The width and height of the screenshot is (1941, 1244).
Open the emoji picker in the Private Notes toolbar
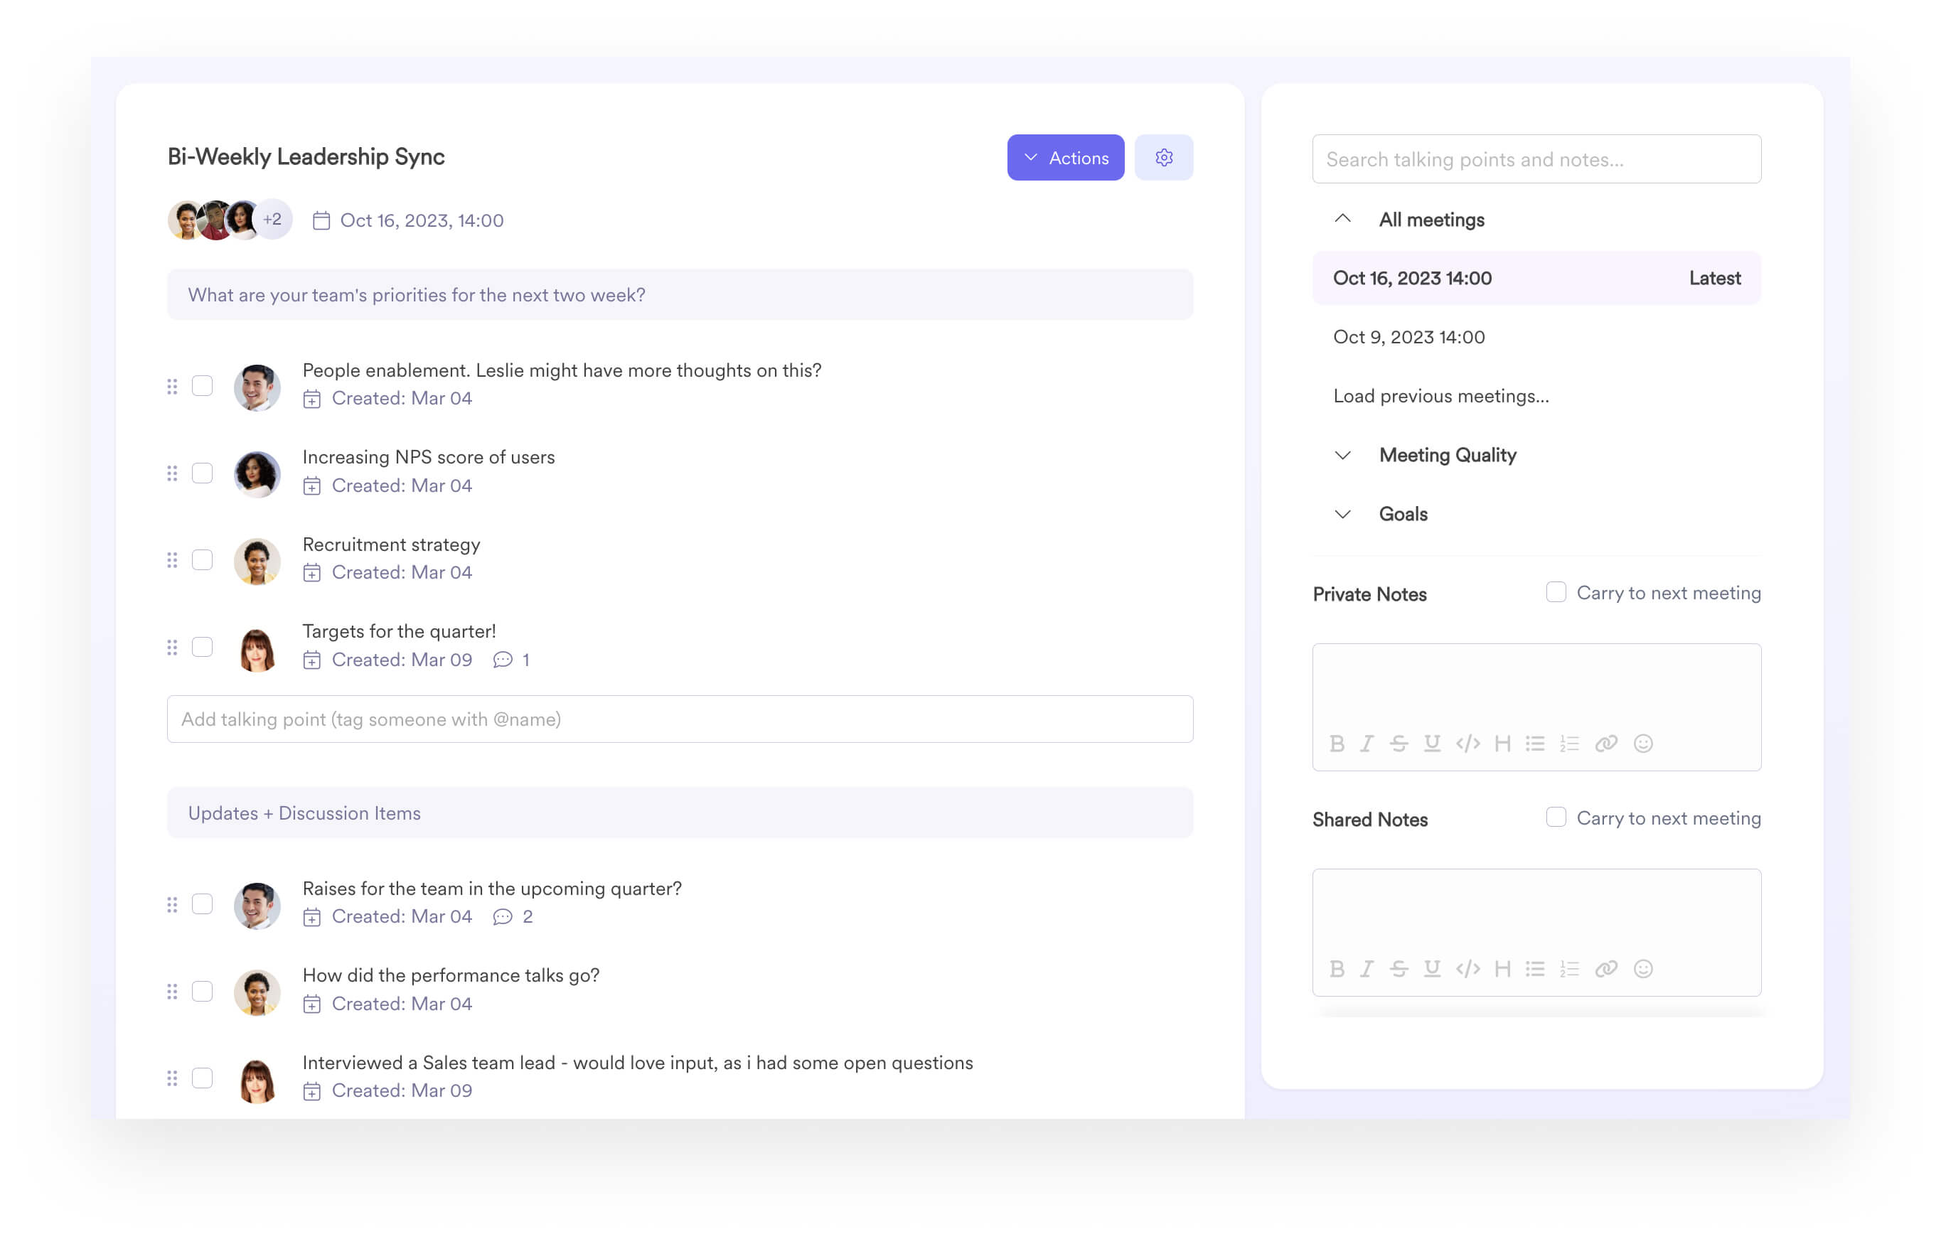pyautogui.click(x=1643, y=743)
